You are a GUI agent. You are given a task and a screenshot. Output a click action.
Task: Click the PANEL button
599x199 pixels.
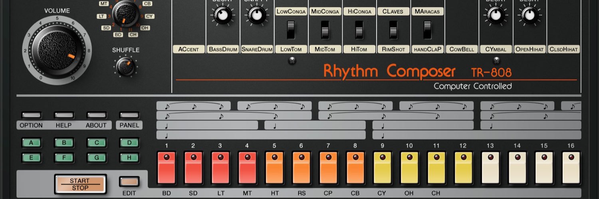point(129,115)
